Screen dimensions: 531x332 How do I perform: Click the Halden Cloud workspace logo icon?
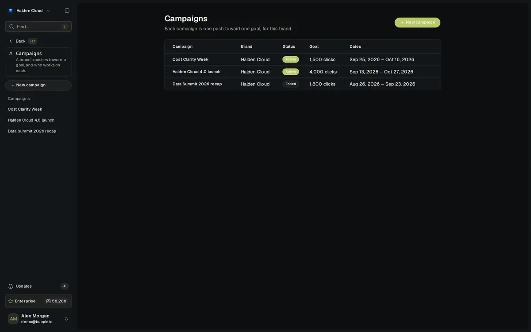11,11
